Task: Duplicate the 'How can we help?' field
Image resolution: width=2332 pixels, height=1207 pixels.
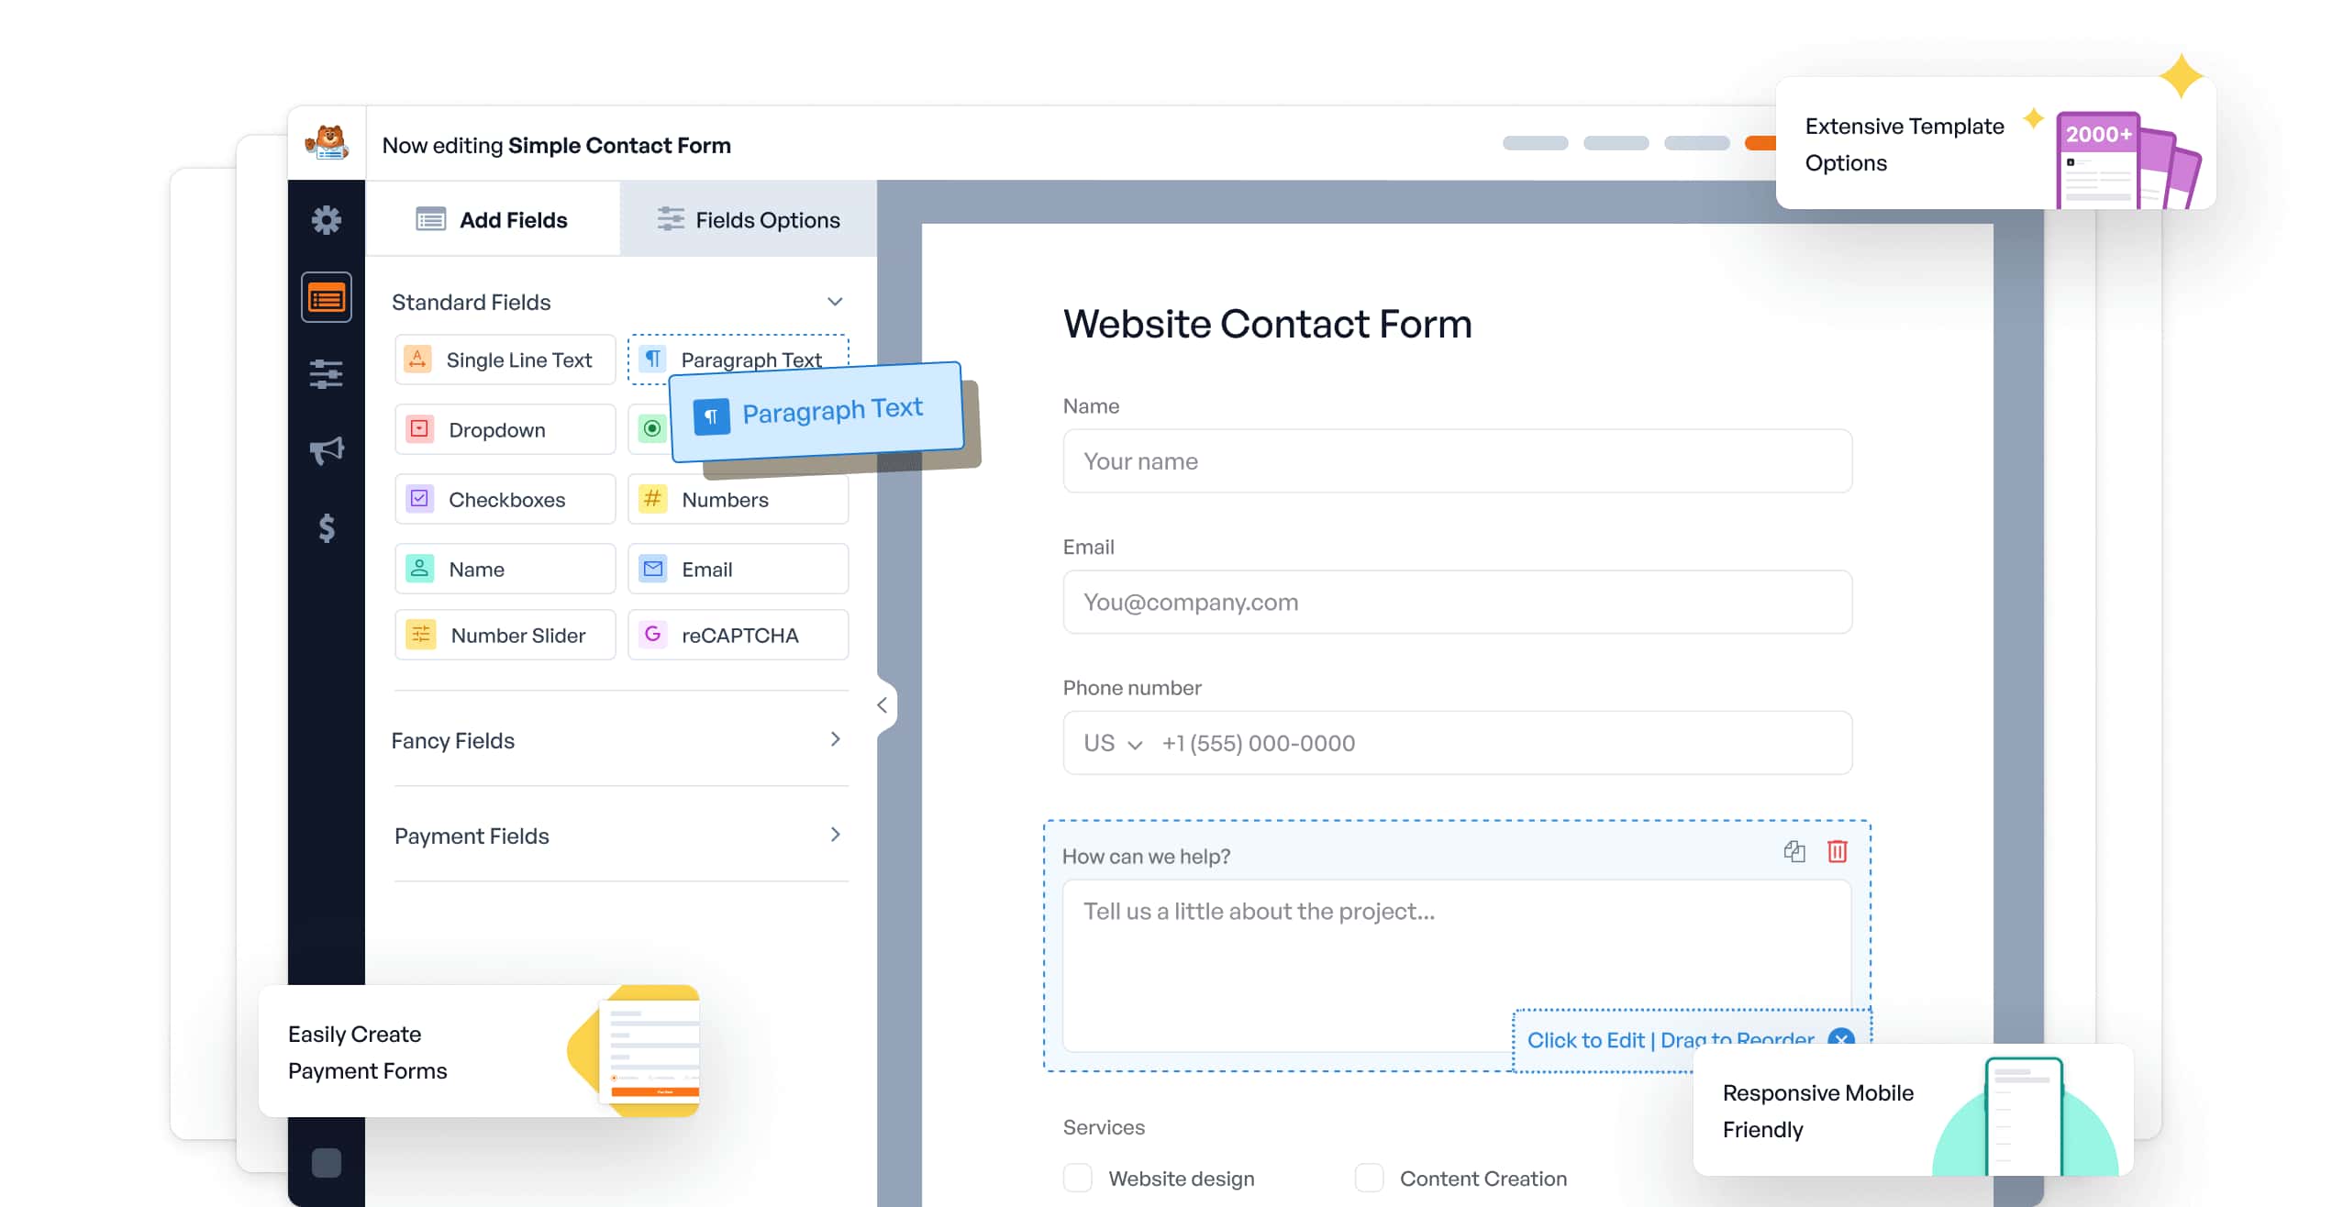Action: click(1793, 852)
